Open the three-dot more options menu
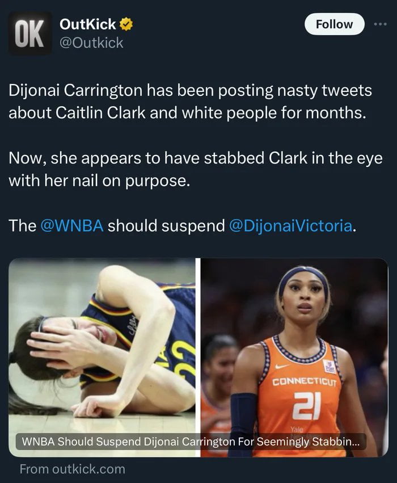397x483 pixels. (x=381, y=24)
